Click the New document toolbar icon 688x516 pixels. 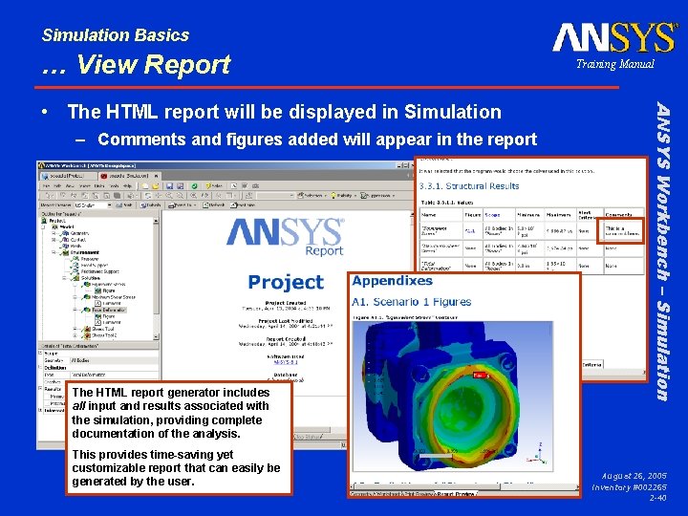point(145,186)
